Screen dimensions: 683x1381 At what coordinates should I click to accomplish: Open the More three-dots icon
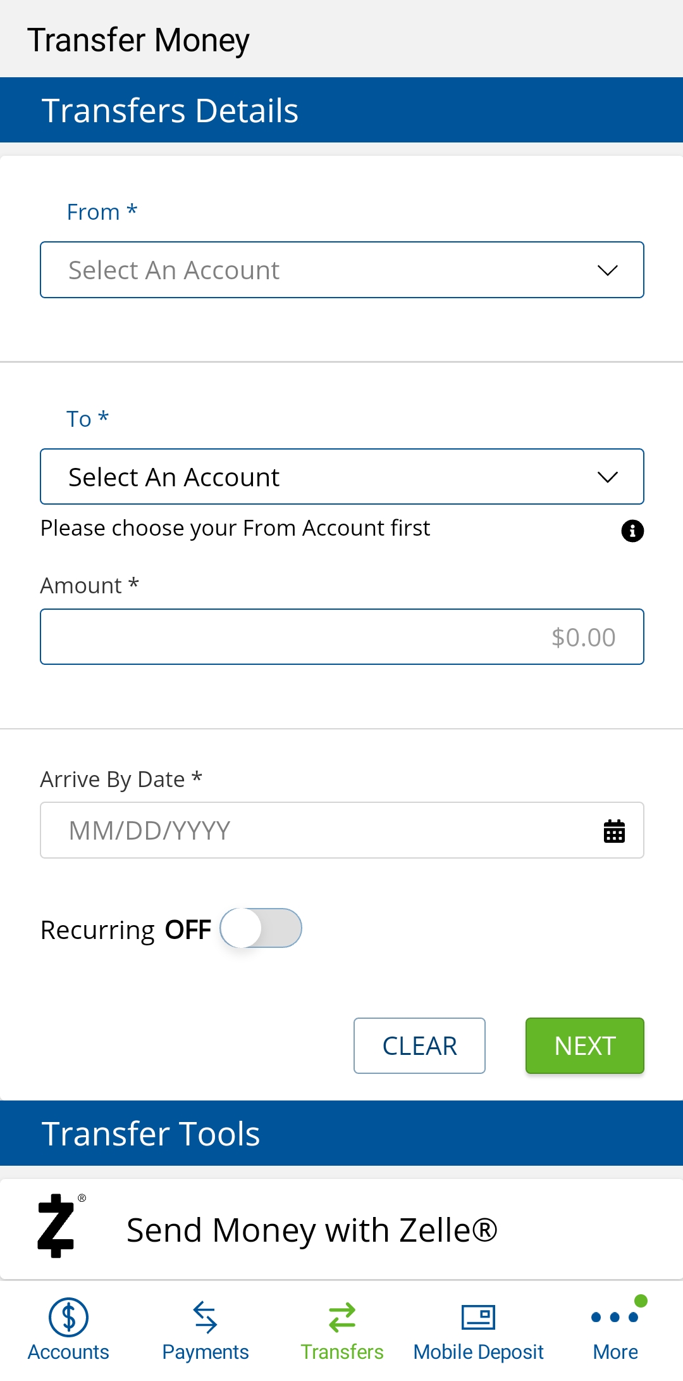pyautogui.click(x=615, y=1317)
